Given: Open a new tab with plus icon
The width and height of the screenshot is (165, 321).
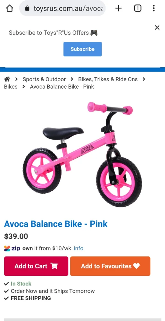Looking at the screenshot, I should pyautogui.click(x=119, y=8).
